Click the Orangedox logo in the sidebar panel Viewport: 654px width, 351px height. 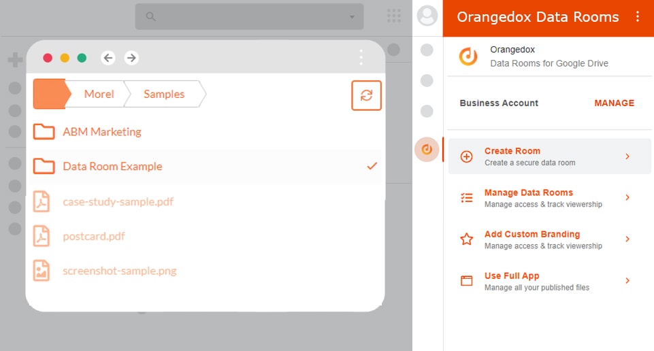[x=468, y=56]
